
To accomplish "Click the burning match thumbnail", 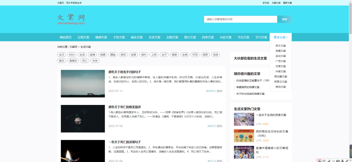I will 83,151.
